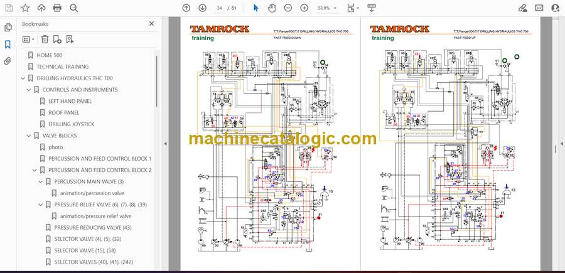This screenshot has width=565, height=273.
Task: Print the document using printer icon
Action: (x=57, y=8)
